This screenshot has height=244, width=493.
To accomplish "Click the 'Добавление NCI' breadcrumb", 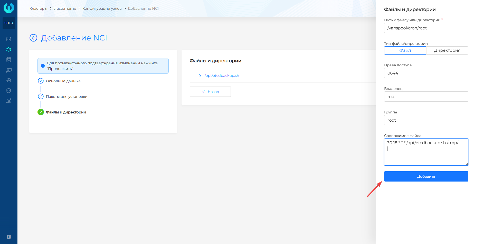I will click(143, 8).
